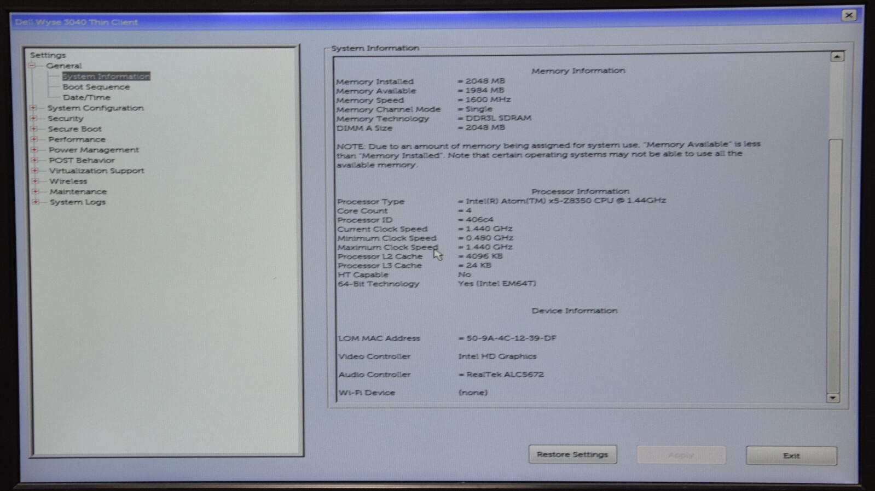This screenshot has height=491, width=875.
Task: Click the Processor Information heading
Action: 581,191
